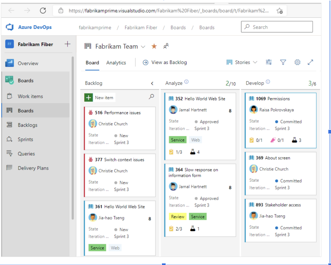The image size is (331, 265).
Task: Open board settings gear icon
Action: click(297, 62)
